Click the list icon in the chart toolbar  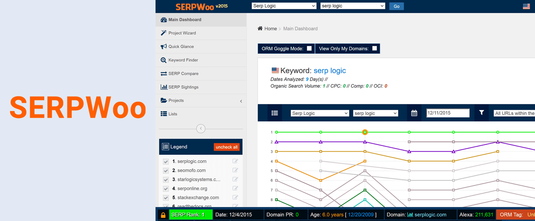275,113
